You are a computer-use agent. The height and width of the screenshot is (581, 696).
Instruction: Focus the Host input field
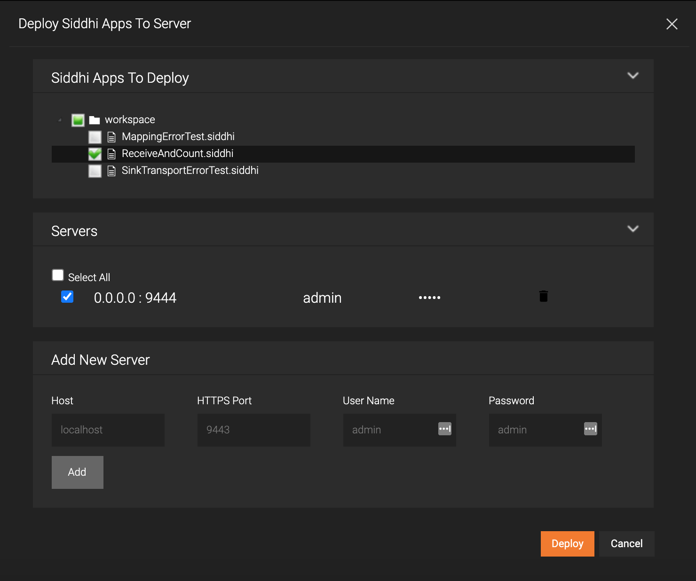click(x=108, y=430)
